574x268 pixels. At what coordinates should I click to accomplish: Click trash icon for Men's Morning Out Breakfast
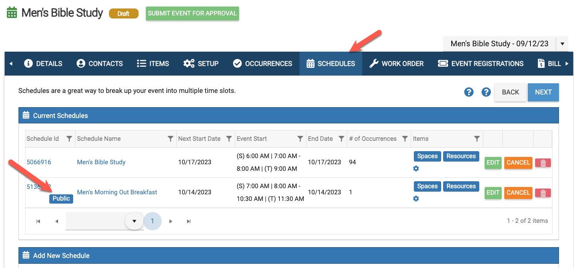(543, 193)
